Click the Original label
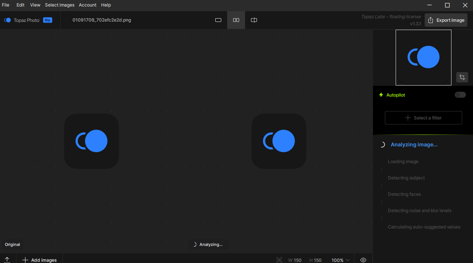Image resolution: width=473 pixels, height=263 pixels. coord(12,244)
